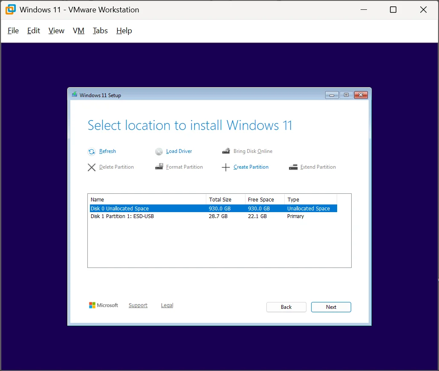
Task: Click the Next button
Action: 331,307
